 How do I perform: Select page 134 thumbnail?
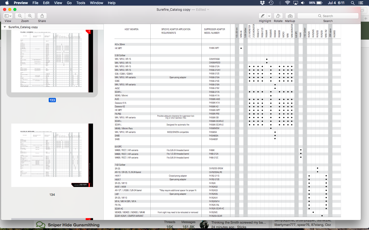coord(52,155)
